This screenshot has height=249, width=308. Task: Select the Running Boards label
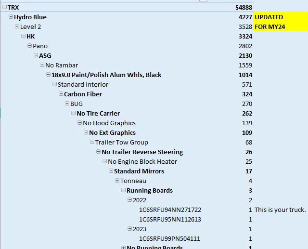pos(150,190)
